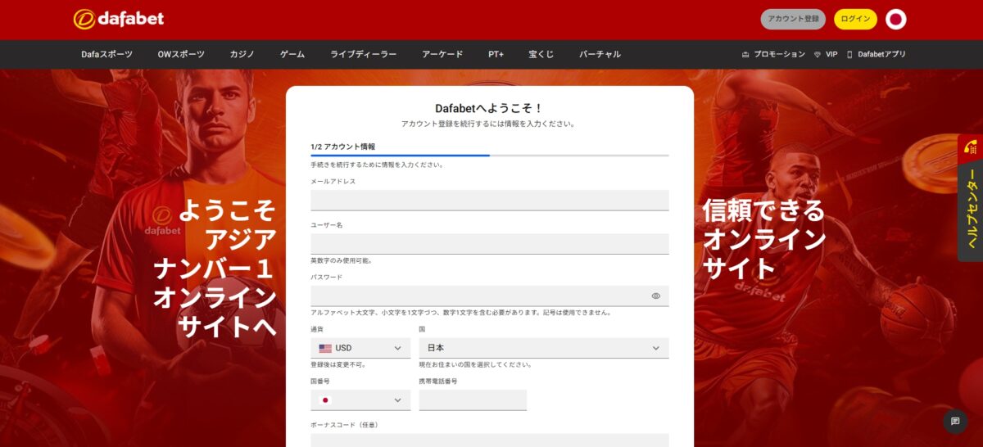Click the dafabet logo
Image resolution: width=983 pixels, height=447 pixels.
point(119,19)
